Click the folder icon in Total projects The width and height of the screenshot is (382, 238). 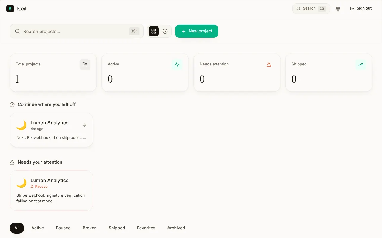click(85, 65)
